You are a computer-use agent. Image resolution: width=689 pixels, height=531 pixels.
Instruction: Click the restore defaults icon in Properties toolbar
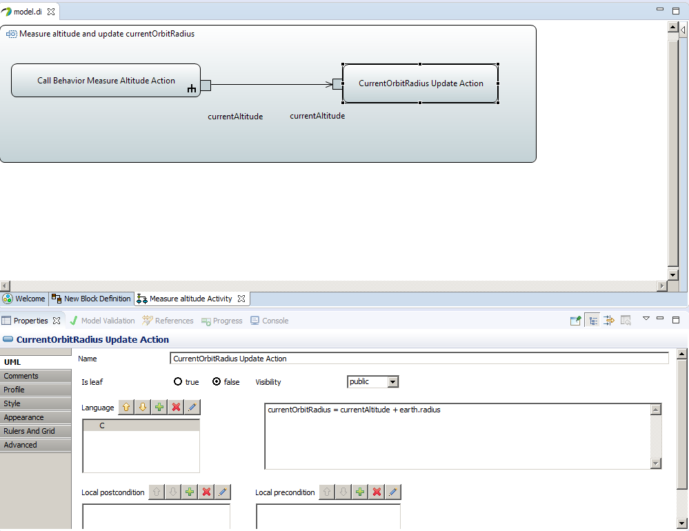click(x=626, y=321)
